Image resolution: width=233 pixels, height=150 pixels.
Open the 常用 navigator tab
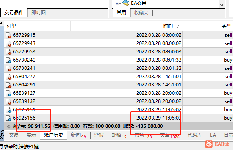pos(121,13)
